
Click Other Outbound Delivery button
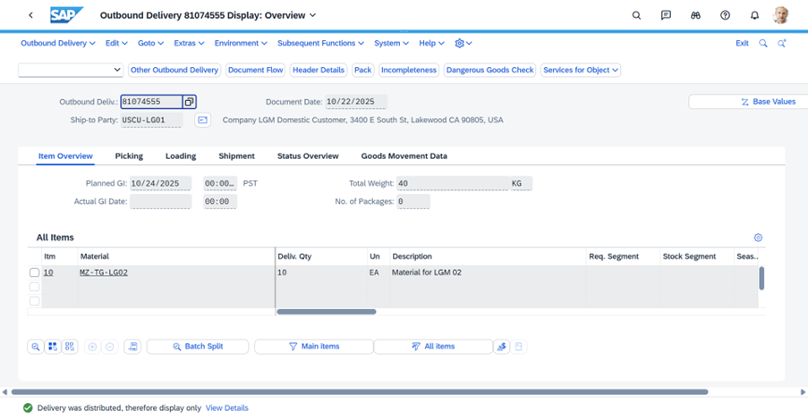pos(174,70)
